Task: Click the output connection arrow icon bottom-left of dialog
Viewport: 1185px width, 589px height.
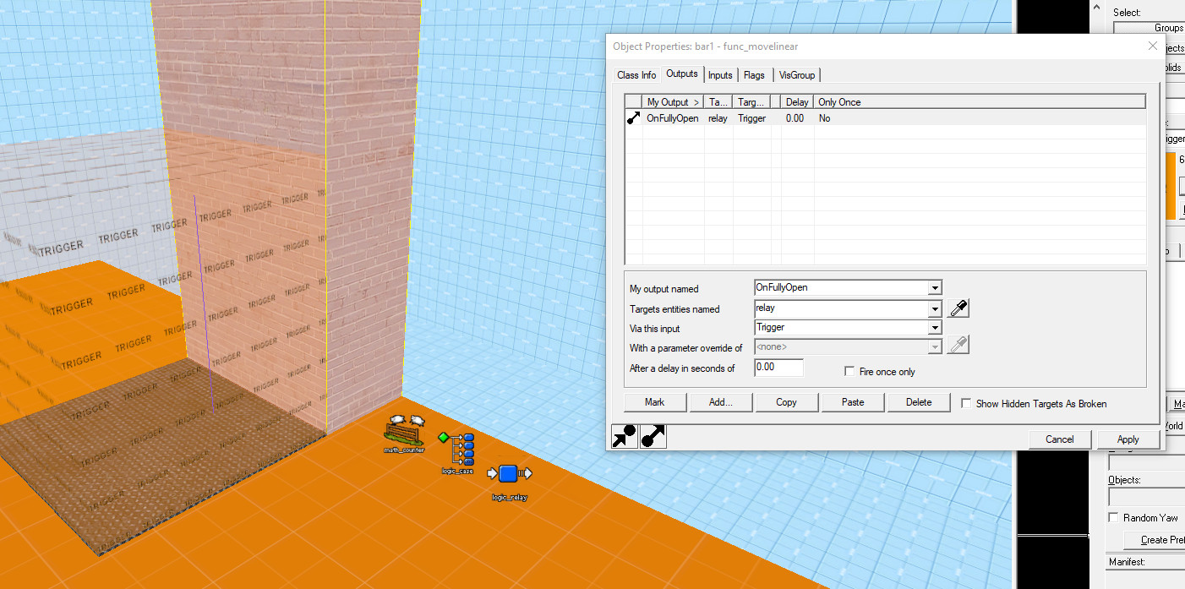Action: [x=652, y=436]
